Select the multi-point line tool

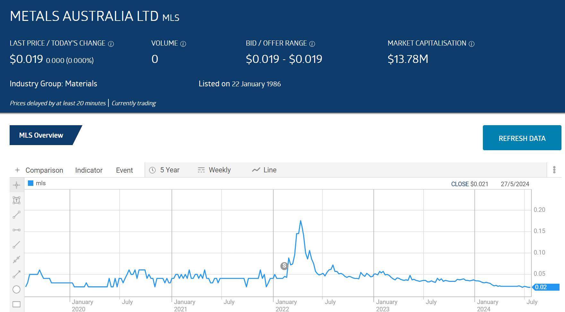click(16, 259)
